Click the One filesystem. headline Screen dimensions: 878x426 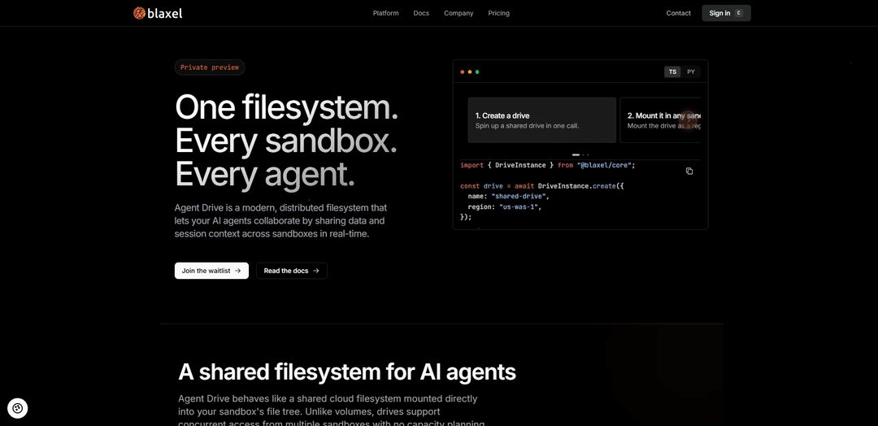(287, 106)
